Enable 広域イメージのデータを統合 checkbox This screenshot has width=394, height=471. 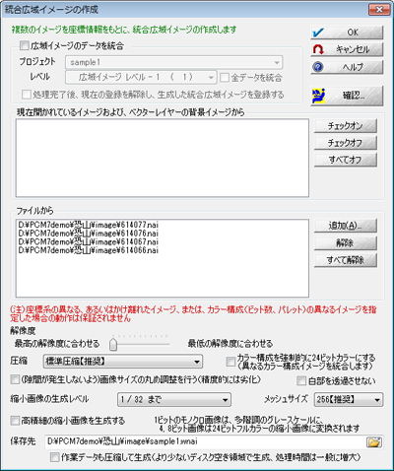[x=25, y=45]
